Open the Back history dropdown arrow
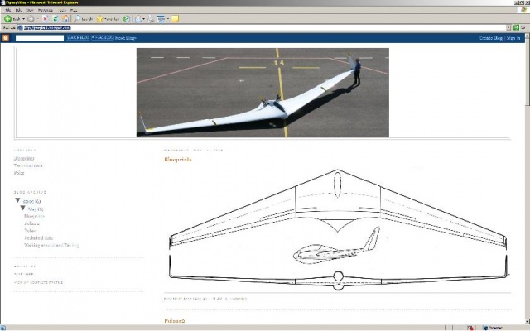 click(x=23, y=19)
